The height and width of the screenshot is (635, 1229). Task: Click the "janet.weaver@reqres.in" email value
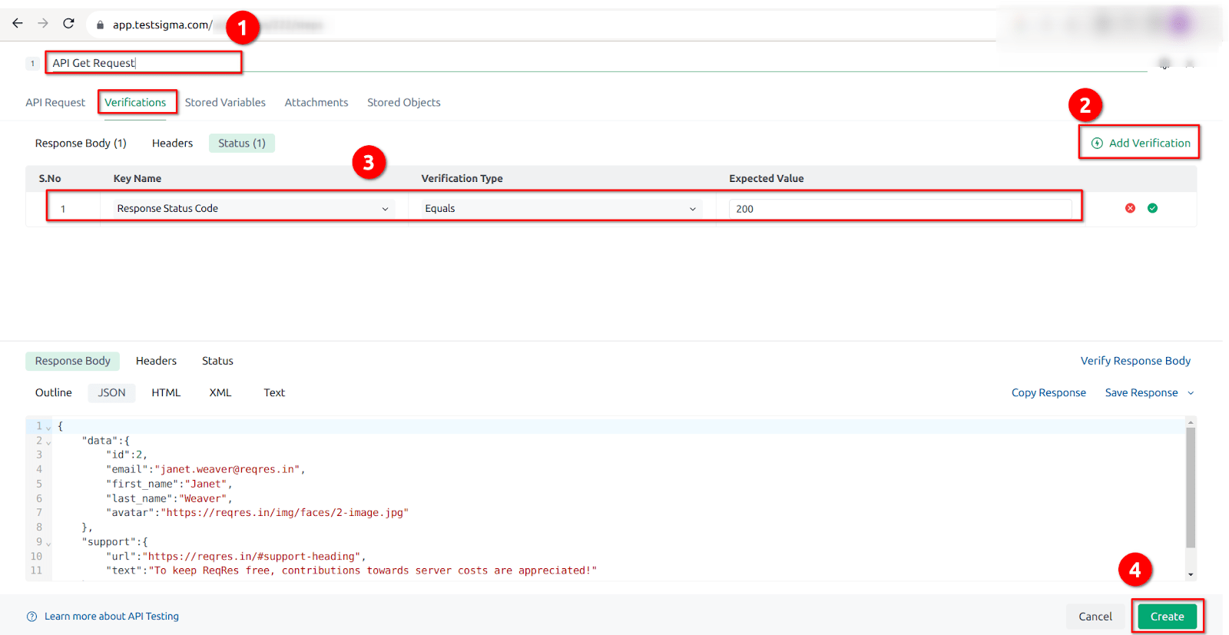tap(227, 469)
